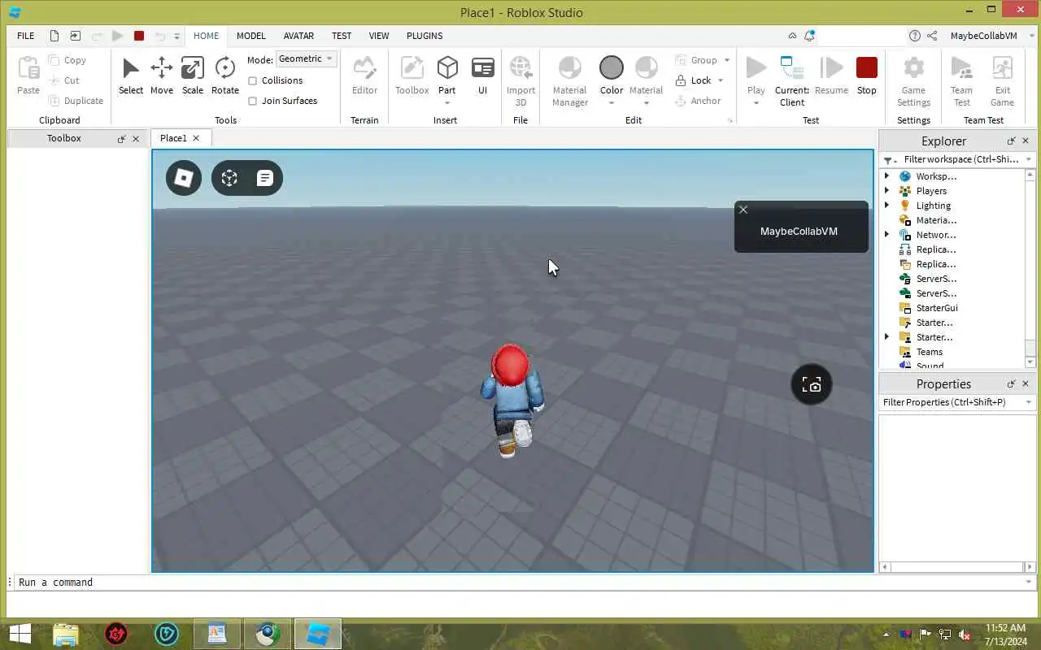Viewport: 1041px width, 650px height.
Task: Click Import 3D
Action: [520, 81]
